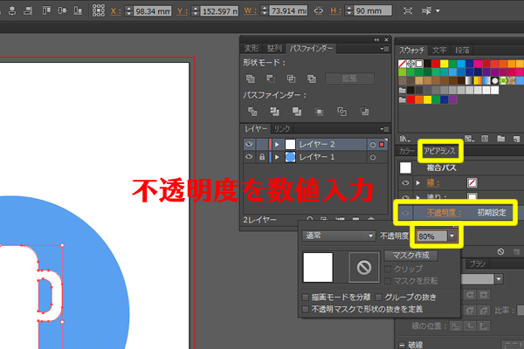Open the 段落 tab

pyautogui.click(x=462, y=50)
